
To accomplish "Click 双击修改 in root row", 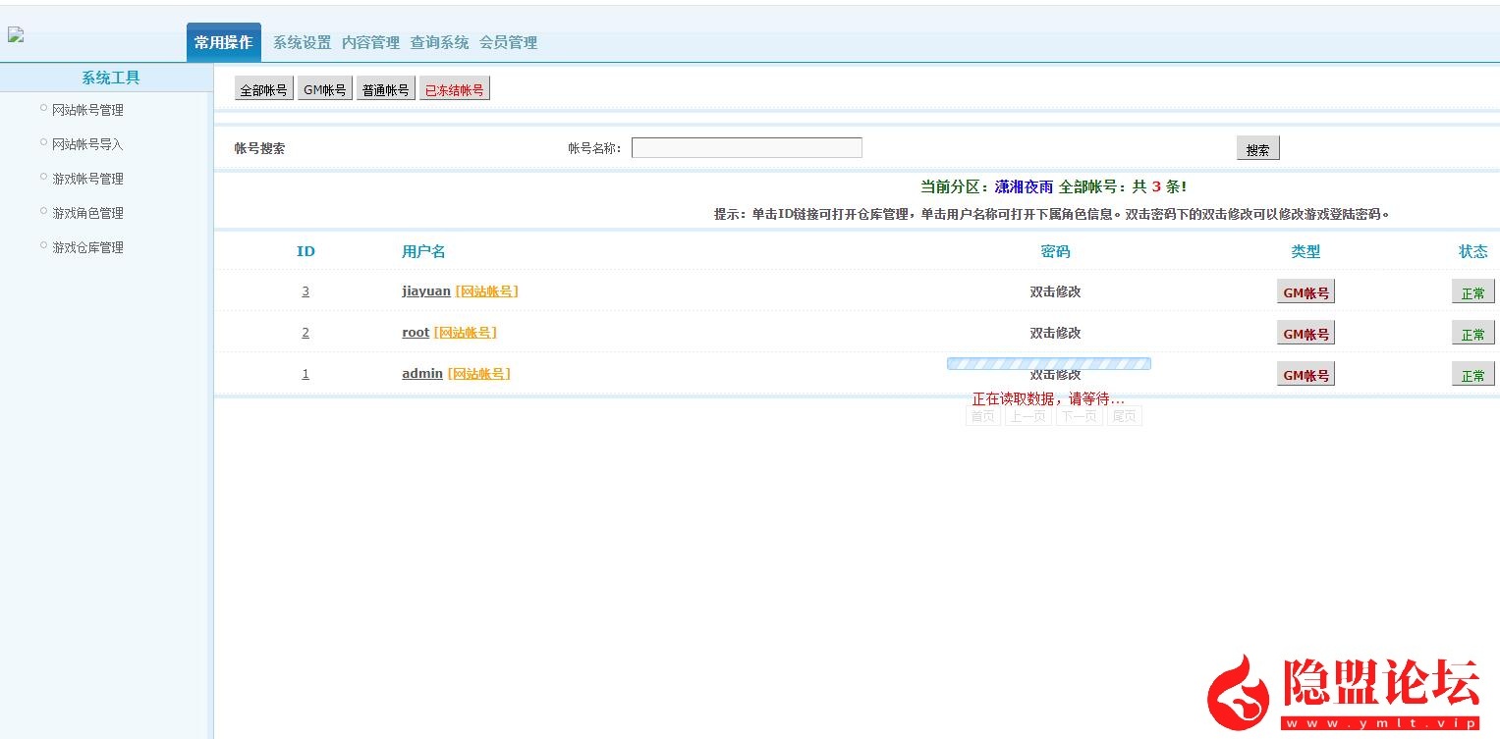I will pos(1055,333).
